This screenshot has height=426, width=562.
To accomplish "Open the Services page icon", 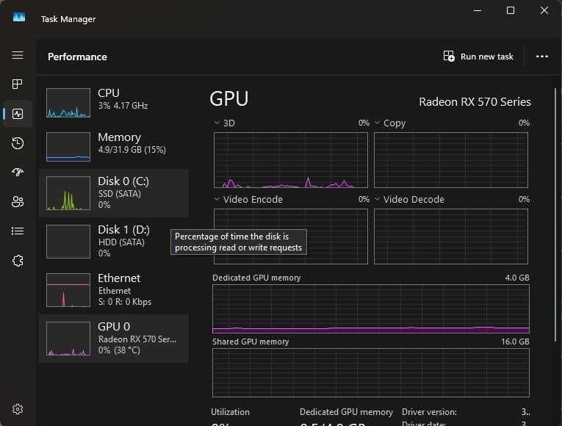I will [x=17, y=261].
